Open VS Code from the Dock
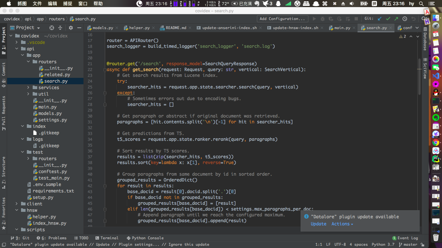 coord(436,76)
